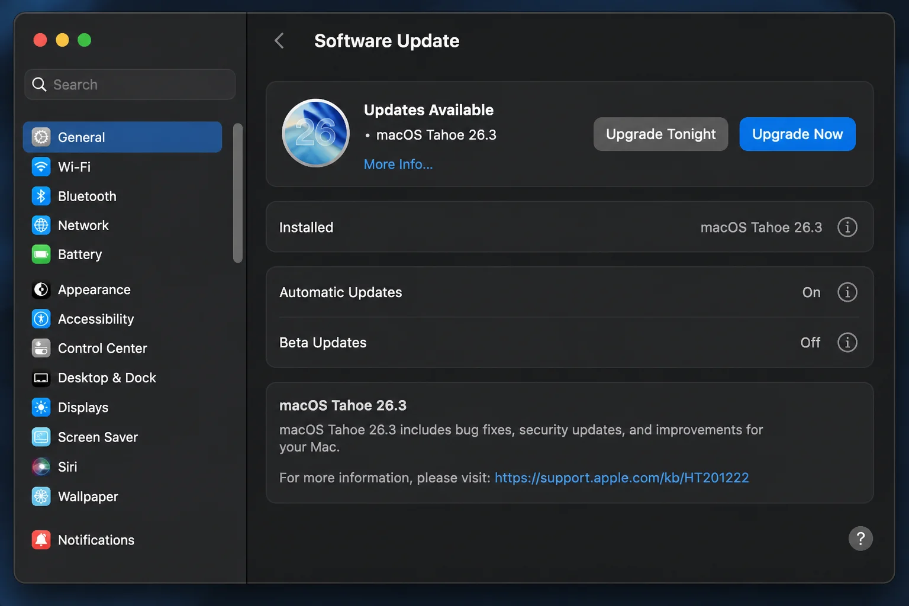Click the bulleted macOS Tahoe 26.3 update item
The image size is (909, 606).
point(436,135)
